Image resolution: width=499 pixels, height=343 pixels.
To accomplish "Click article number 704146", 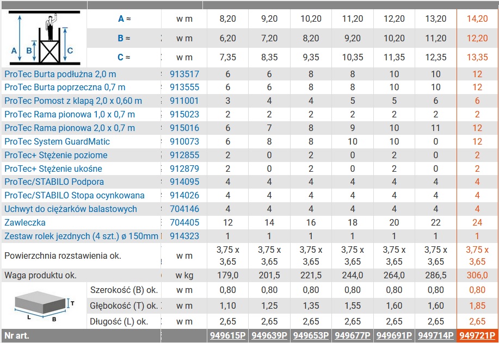I will point(184,209).
